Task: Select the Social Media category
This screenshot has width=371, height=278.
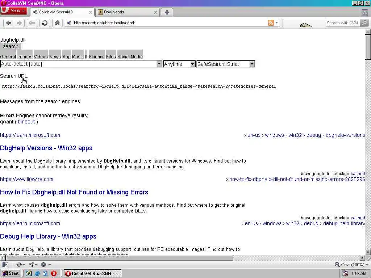Action: 130,57
